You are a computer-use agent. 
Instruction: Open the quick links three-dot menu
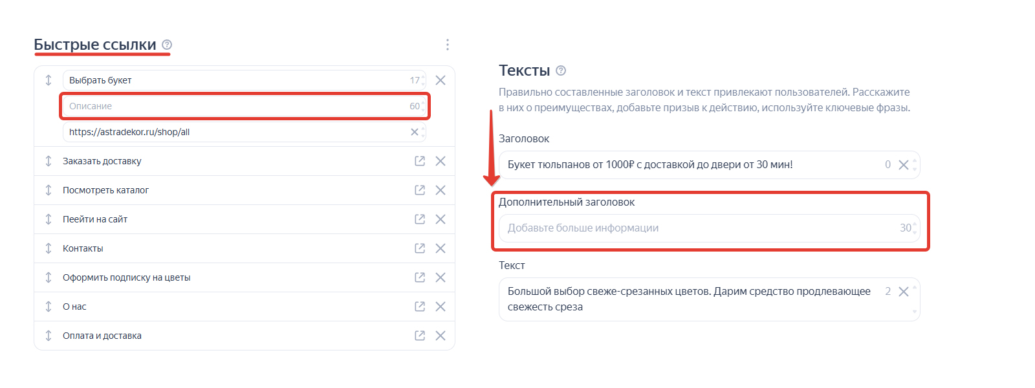pyautogui.click(x=447, y=45)
